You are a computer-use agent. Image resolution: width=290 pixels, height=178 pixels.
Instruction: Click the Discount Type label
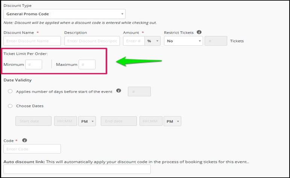click(17, 6)
